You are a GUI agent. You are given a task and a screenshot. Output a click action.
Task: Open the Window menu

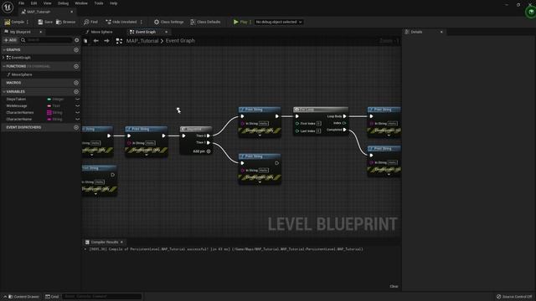pos(81,3)
